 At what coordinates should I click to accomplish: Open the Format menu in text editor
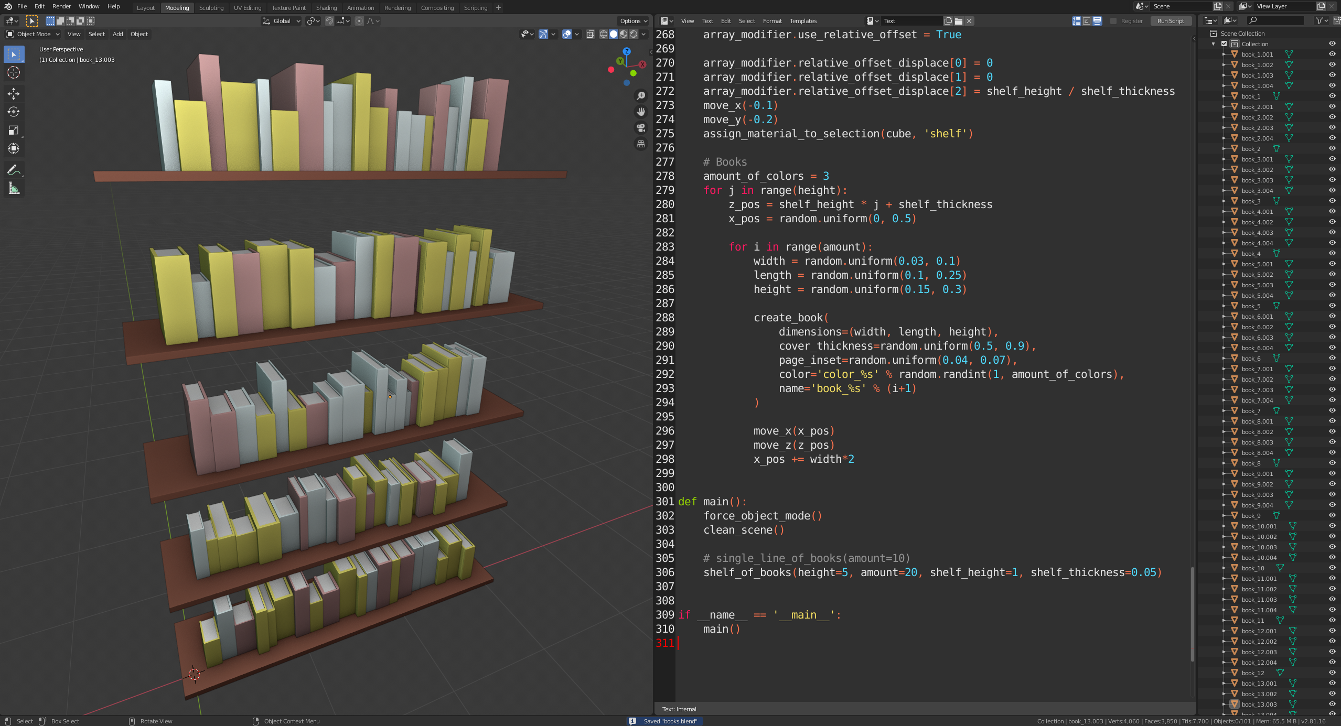click(772, 21)
